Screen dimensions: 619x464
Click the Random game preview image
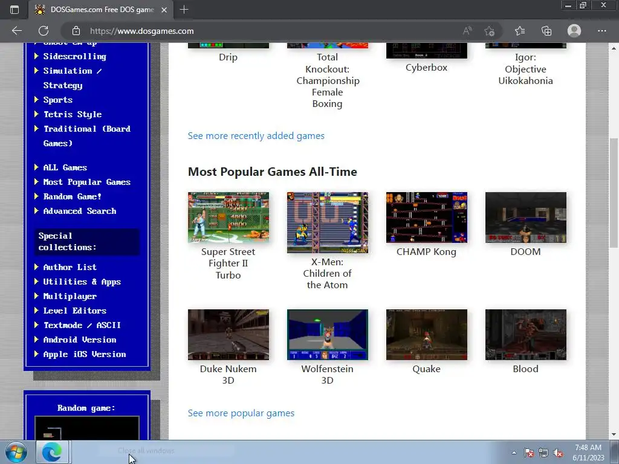[87, 428]
